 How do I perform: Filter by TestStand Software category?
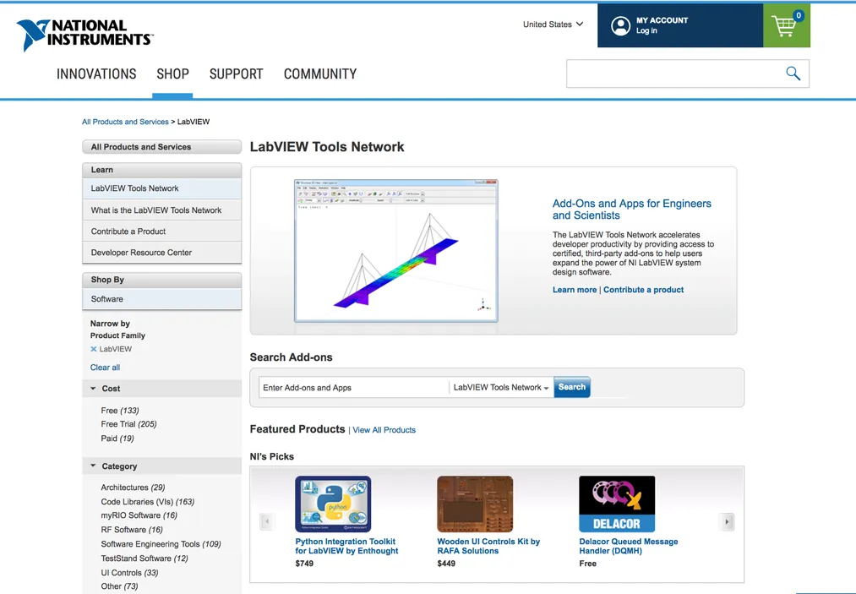click(144, 559)
